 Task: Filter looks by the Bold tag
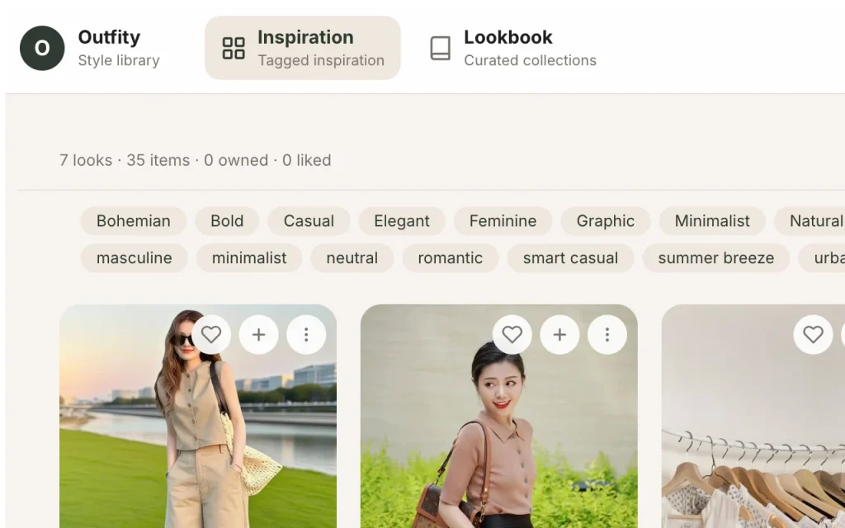(x=227, y=221)
